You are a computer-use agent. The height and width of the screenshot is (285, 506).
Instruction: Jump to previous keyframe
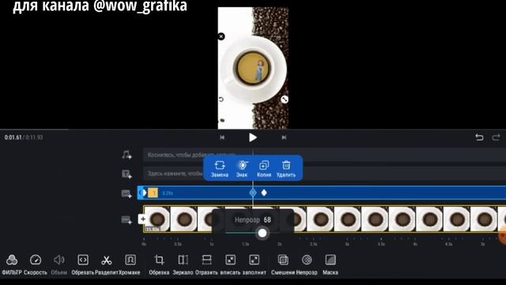222,137
